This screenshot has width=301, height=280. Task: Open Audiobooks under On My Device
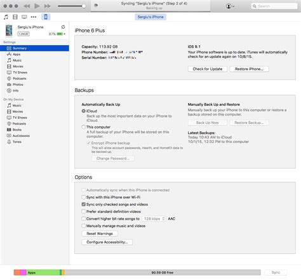click(x=34, y=136)
